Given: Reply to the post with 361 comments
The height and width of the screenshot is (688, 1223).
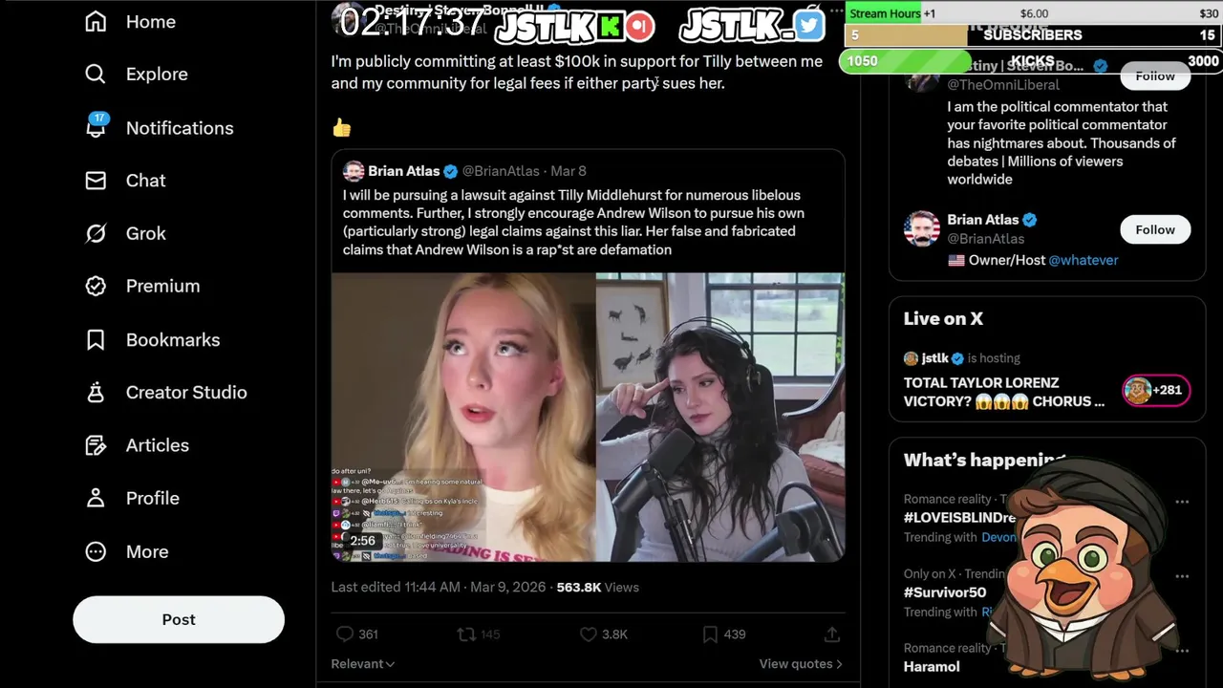Looking at the screenshot, I should pyautogui.click(x=356, y=634).
